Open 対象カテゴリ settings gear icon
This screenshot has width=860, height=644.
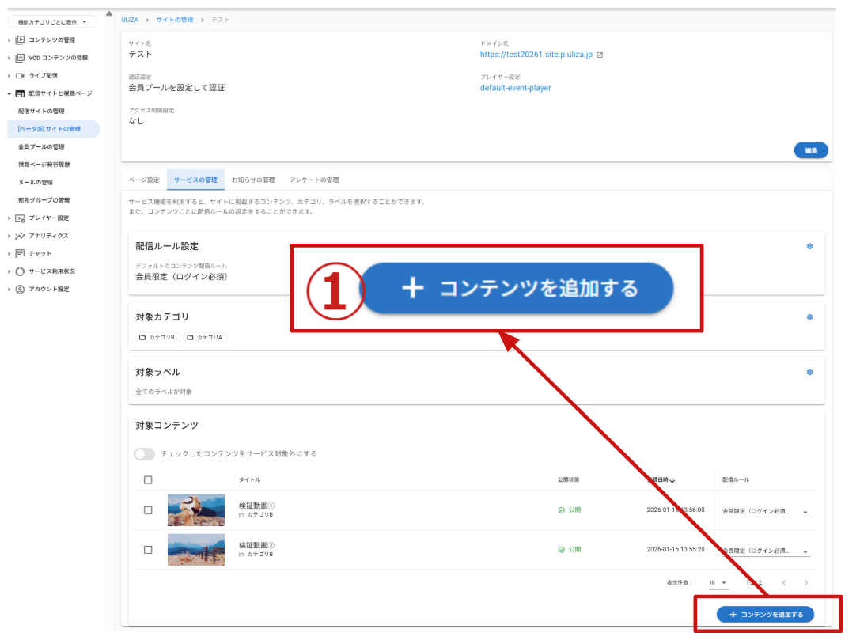(x=809, y=317)
